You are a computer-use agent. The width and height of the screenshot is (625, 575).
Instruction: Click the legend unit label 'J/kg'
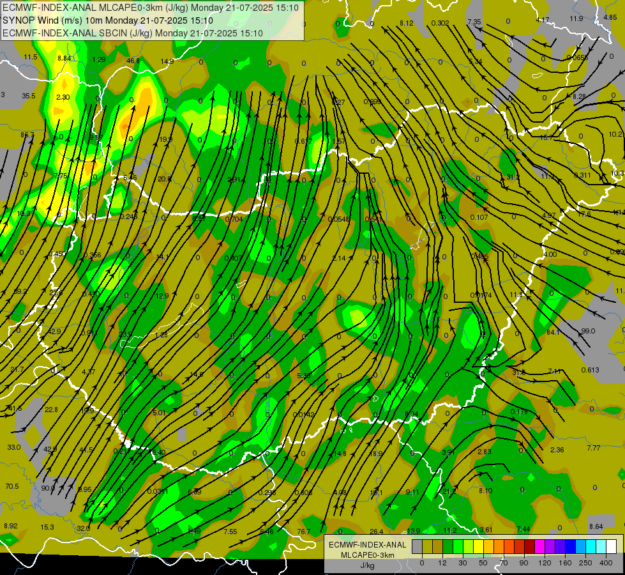[x=368, y=565]
